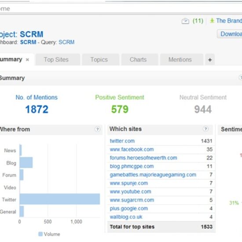This screenshot has height=242, width=242.
Task: Switch to the Top Sites tab
Action: click(x=56, y=60)
